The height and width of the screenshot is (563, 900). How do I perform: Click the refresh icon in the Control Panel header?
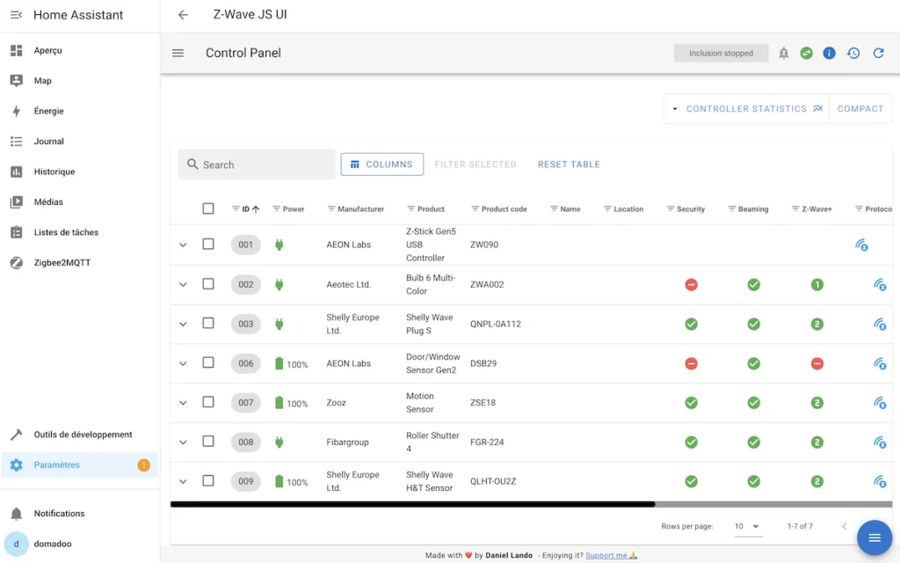coord(878,53)
